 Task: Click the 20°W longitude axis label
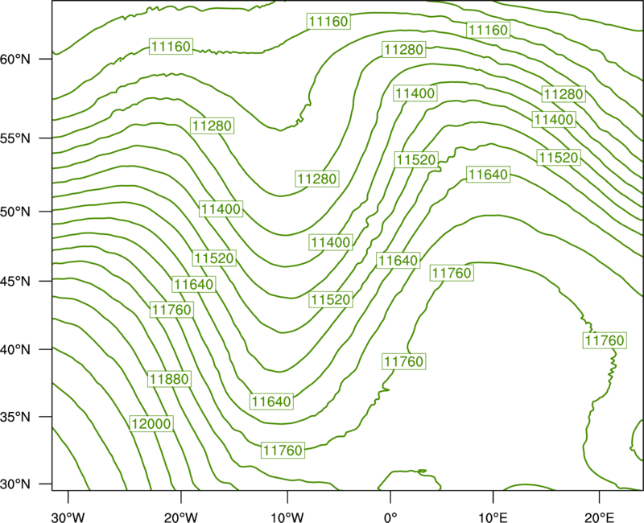[181, 517]
